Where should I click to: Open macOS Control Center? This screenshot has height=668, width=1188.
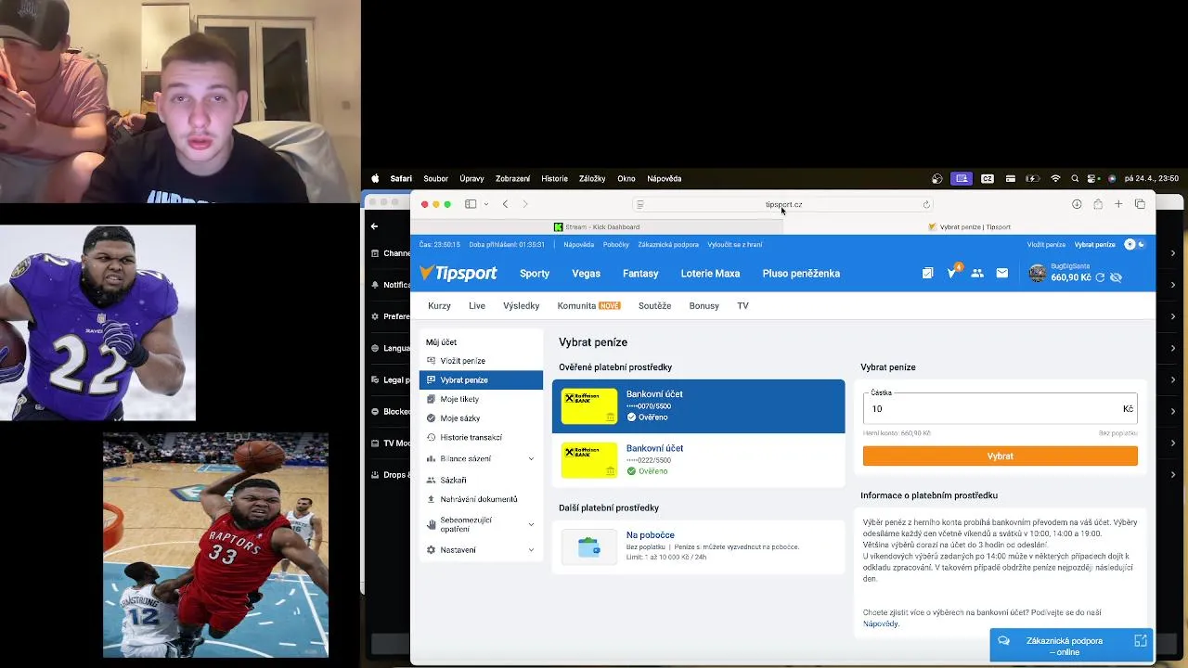tap(1093, 178)
